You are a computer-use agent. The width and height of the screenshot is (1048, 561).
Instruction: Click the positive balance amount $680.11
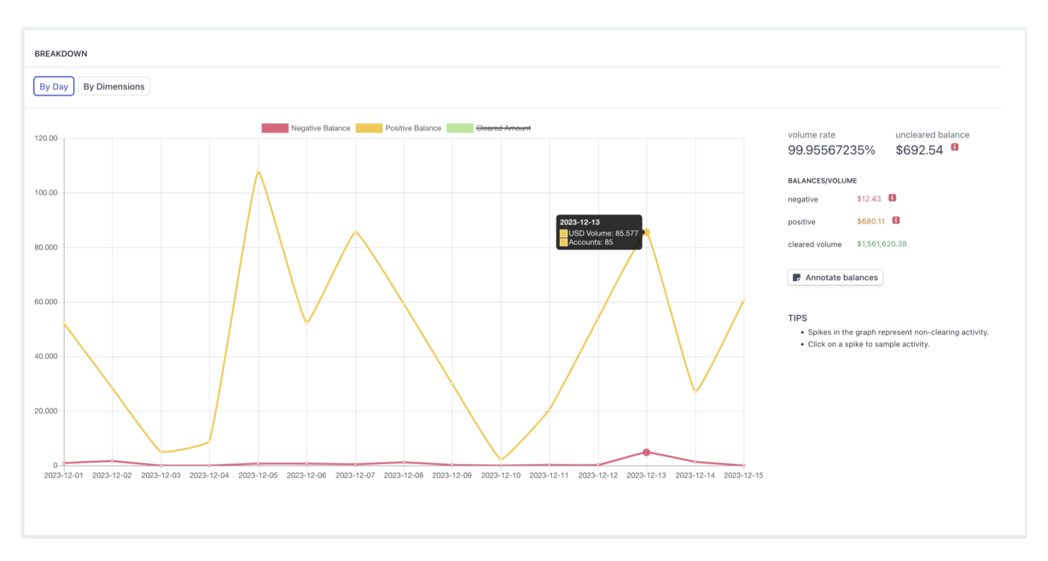click(x=871, y=221)
